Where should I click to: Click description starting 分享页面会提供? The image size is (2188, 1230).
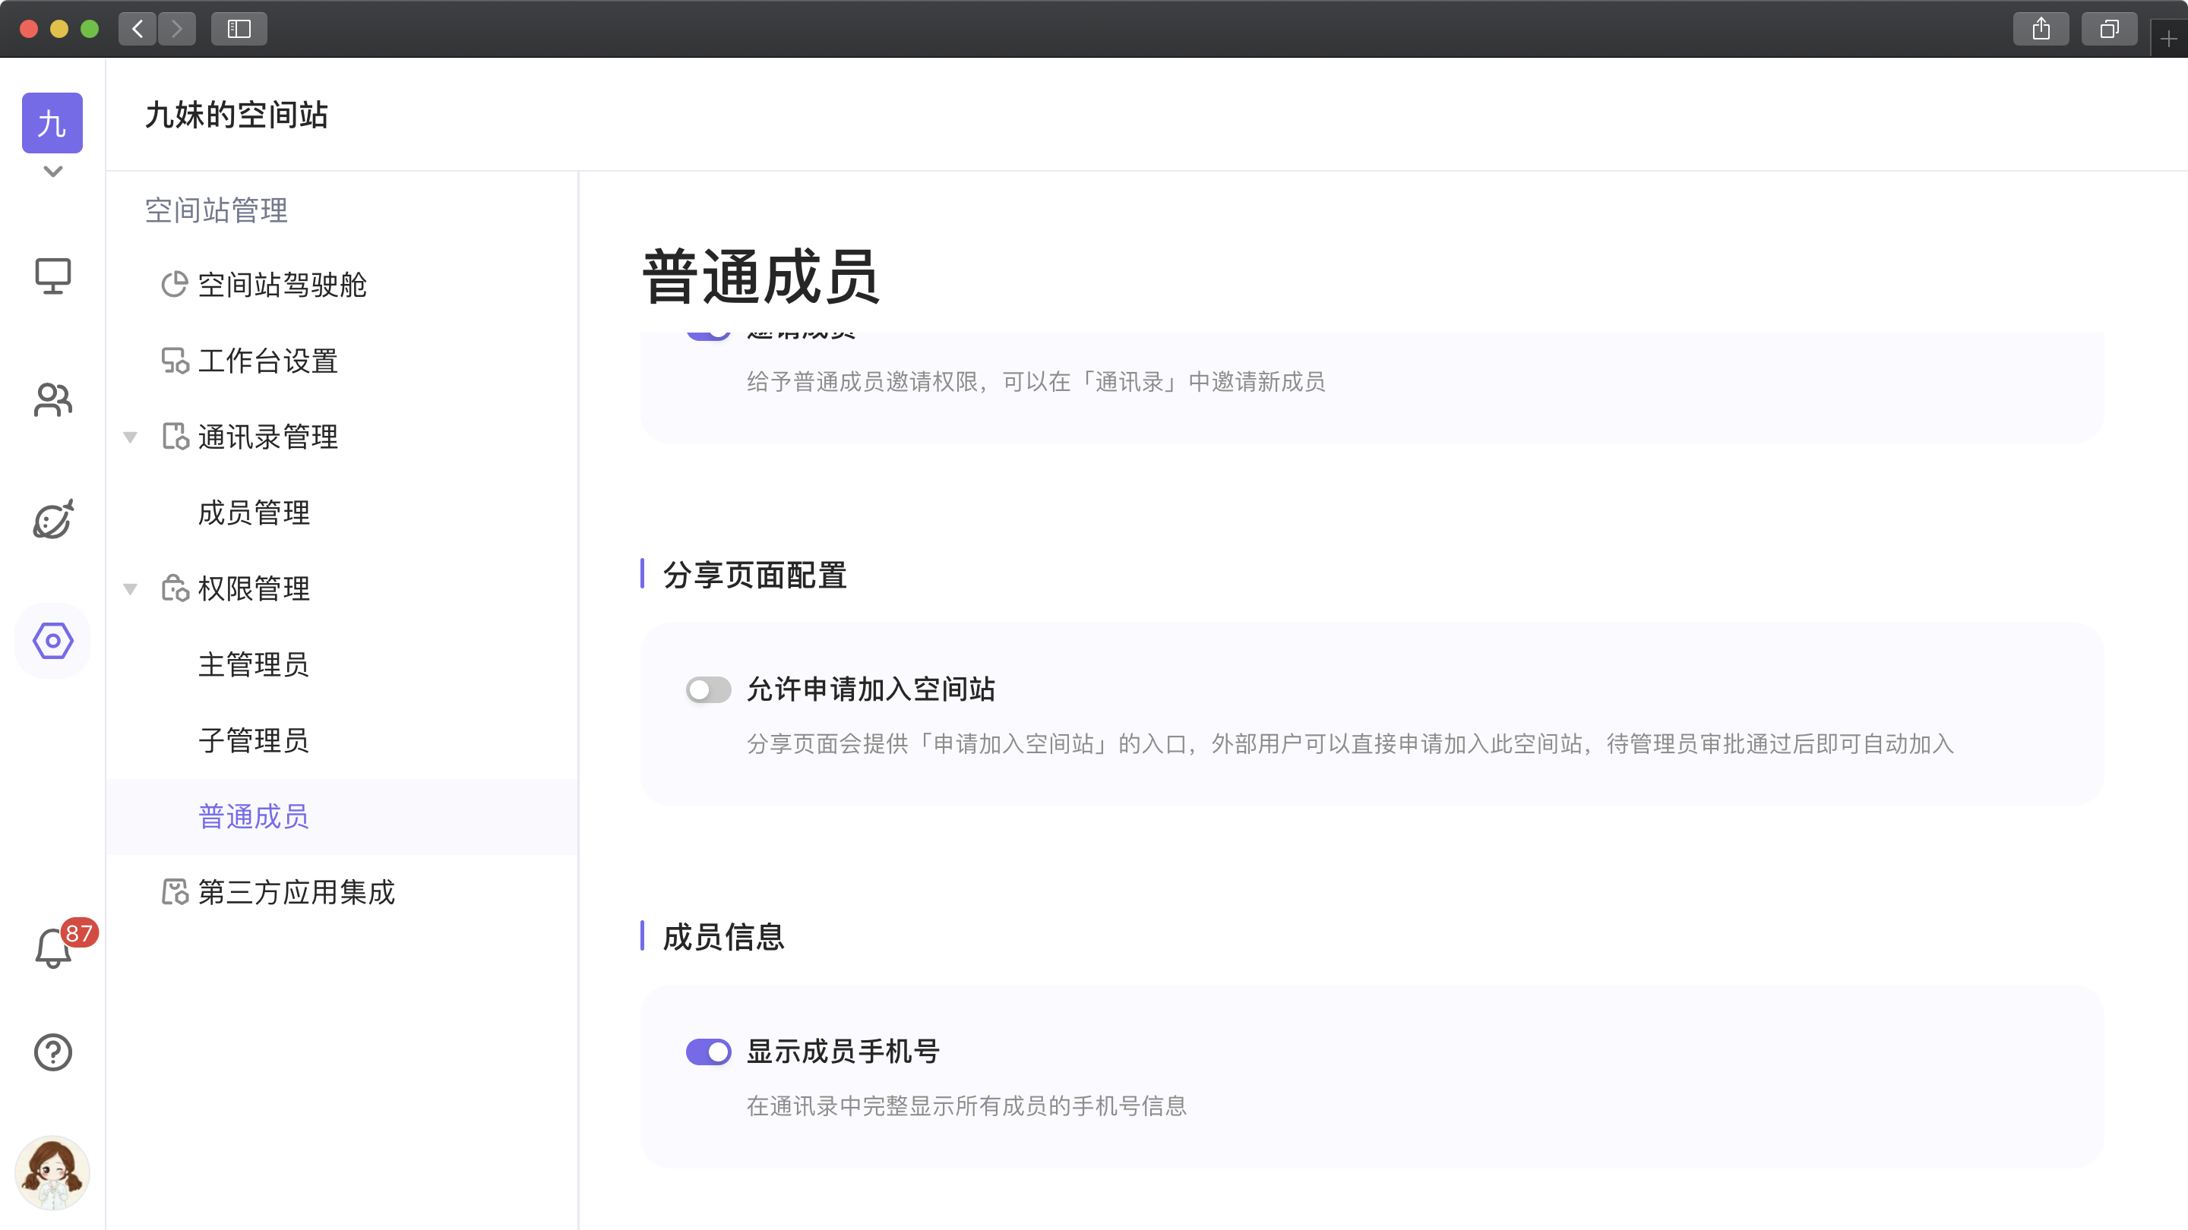click(1351, 744)
